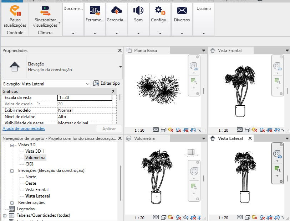This screenshot has height=221, width=290.
Task: Close the Vista Lateral tab
Action: coord(250,138)
